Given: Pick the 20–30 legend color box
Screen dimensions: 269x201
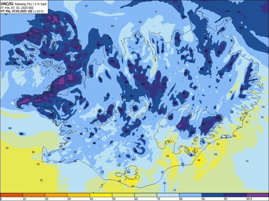Looking at the screenshot, I should (56, 195).
